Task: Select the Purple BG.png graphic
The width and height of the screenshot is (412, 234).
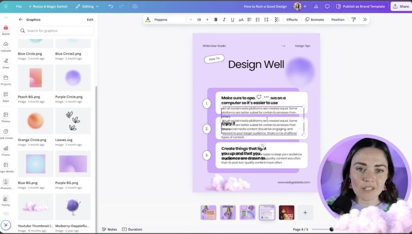Action: (73, 164)
